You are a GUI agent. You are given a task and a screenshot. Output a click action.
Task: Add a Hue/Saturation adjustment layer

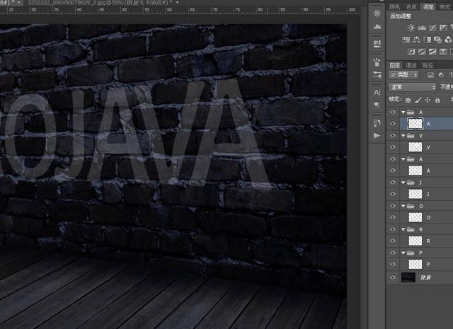tap(406, 40)
